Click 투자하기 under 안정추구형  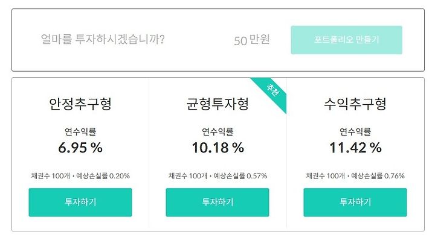coord(80,202)
